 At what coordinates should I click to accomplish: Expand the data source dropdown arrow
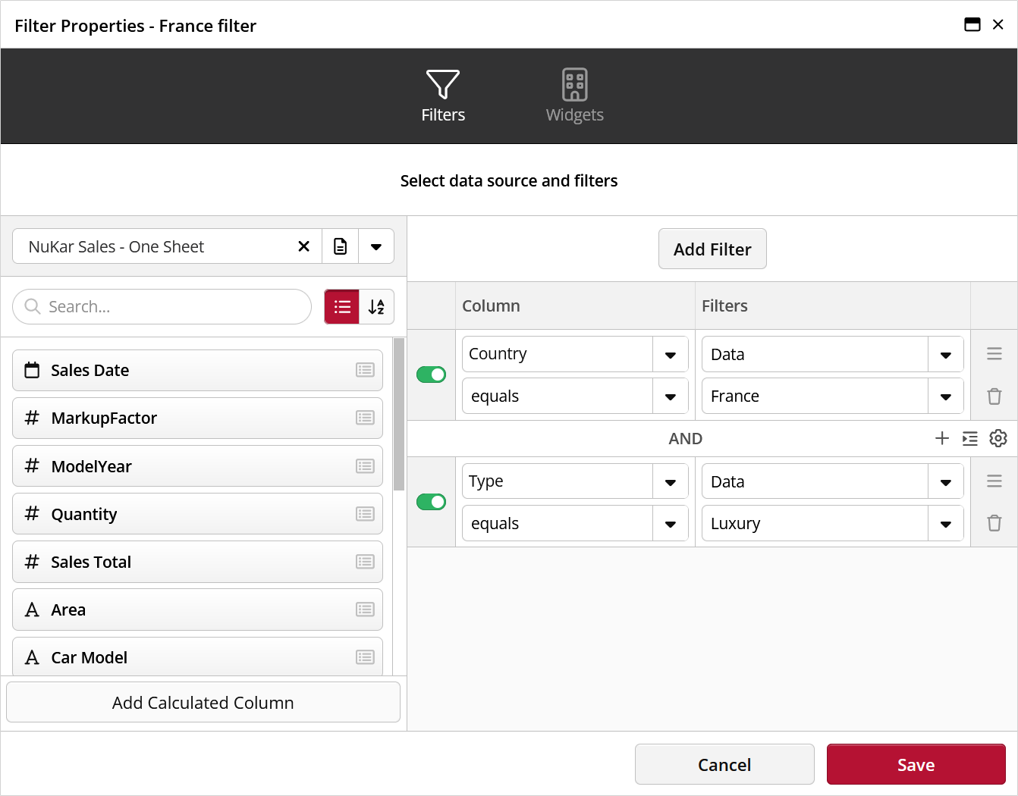coord(376,246)
